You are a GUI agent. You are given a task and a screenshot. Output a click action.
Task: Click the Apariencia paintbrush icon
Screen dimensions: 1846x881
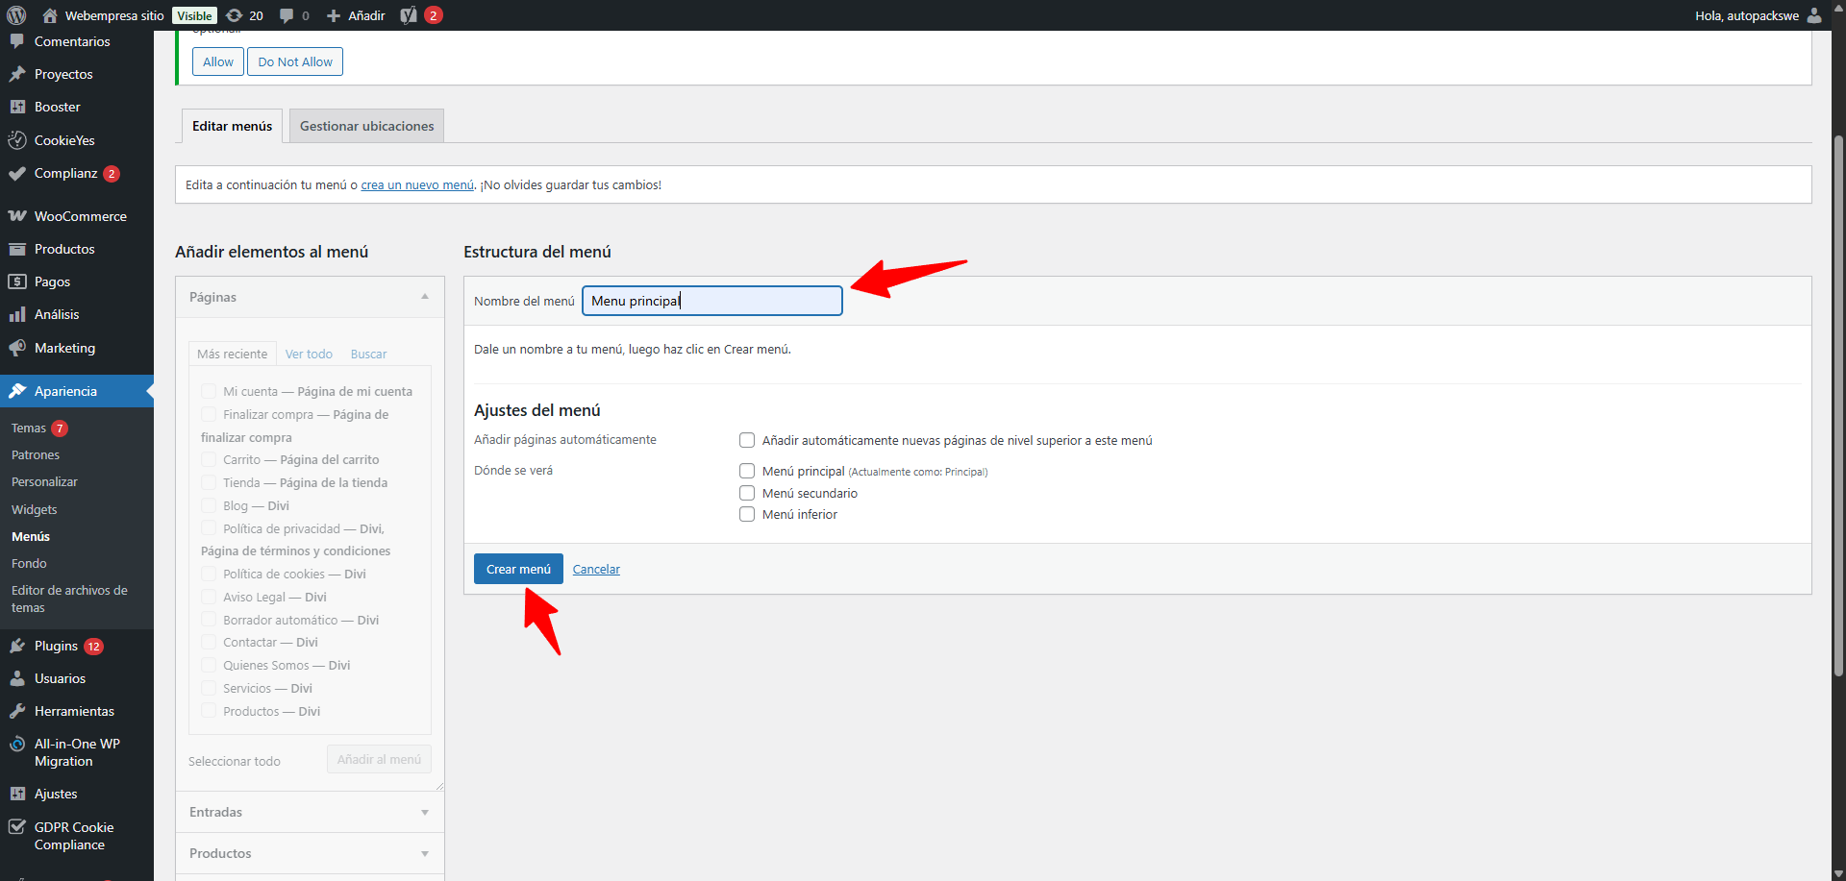[x=17, y=391]
